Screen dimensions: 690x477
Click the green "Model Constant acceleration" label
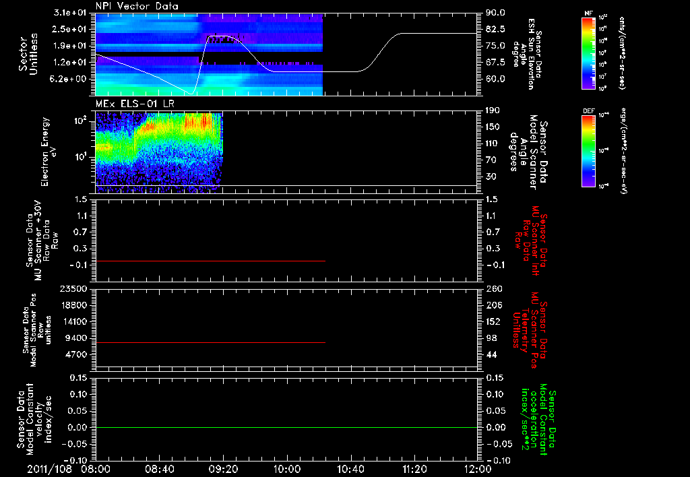tap(539, 419)
